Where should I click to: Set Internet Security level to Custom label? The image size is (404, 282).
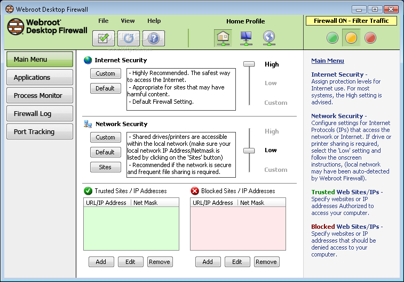(276, 103)
